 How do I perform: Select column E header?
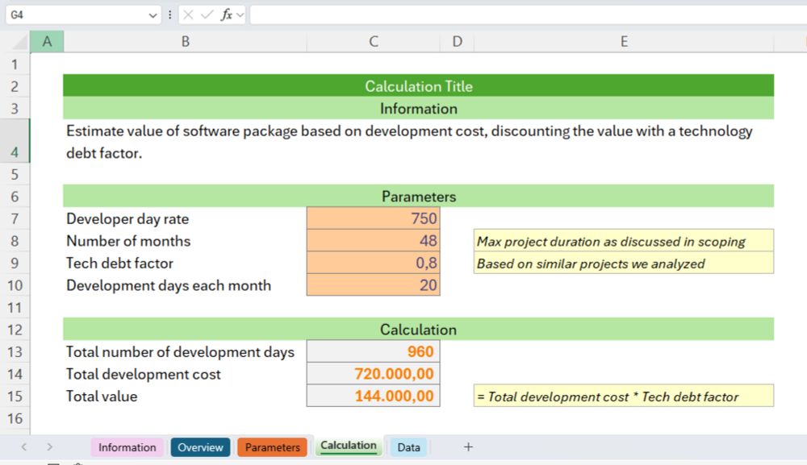(x=624, y=42)
